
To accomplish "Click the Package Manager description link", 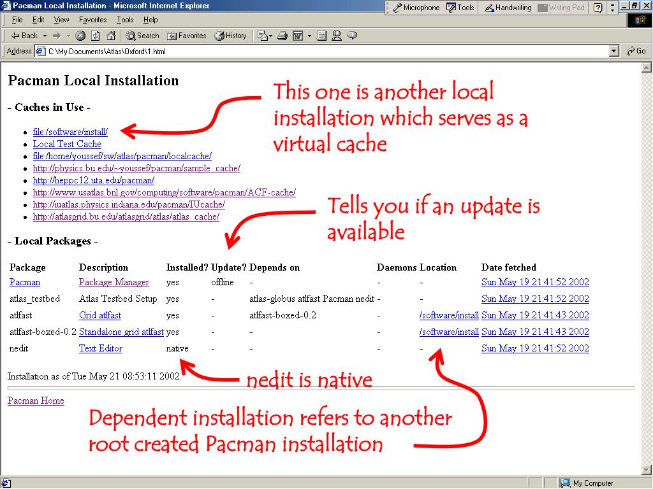I will click(114, 282).
